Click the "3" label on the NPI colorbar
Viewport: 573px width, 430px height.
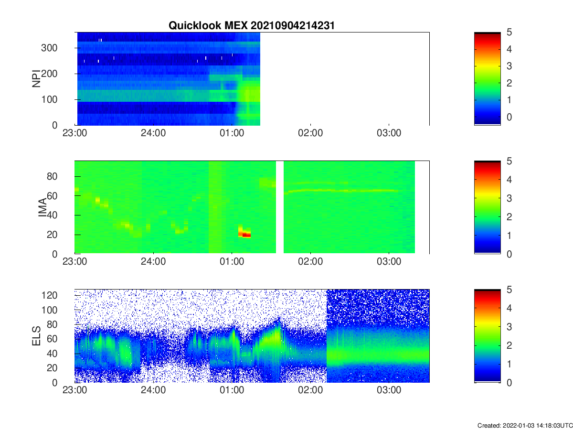(x=509, y=66)
